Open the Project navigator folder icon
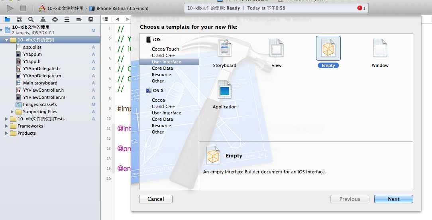432x220 pixels. 7,19
